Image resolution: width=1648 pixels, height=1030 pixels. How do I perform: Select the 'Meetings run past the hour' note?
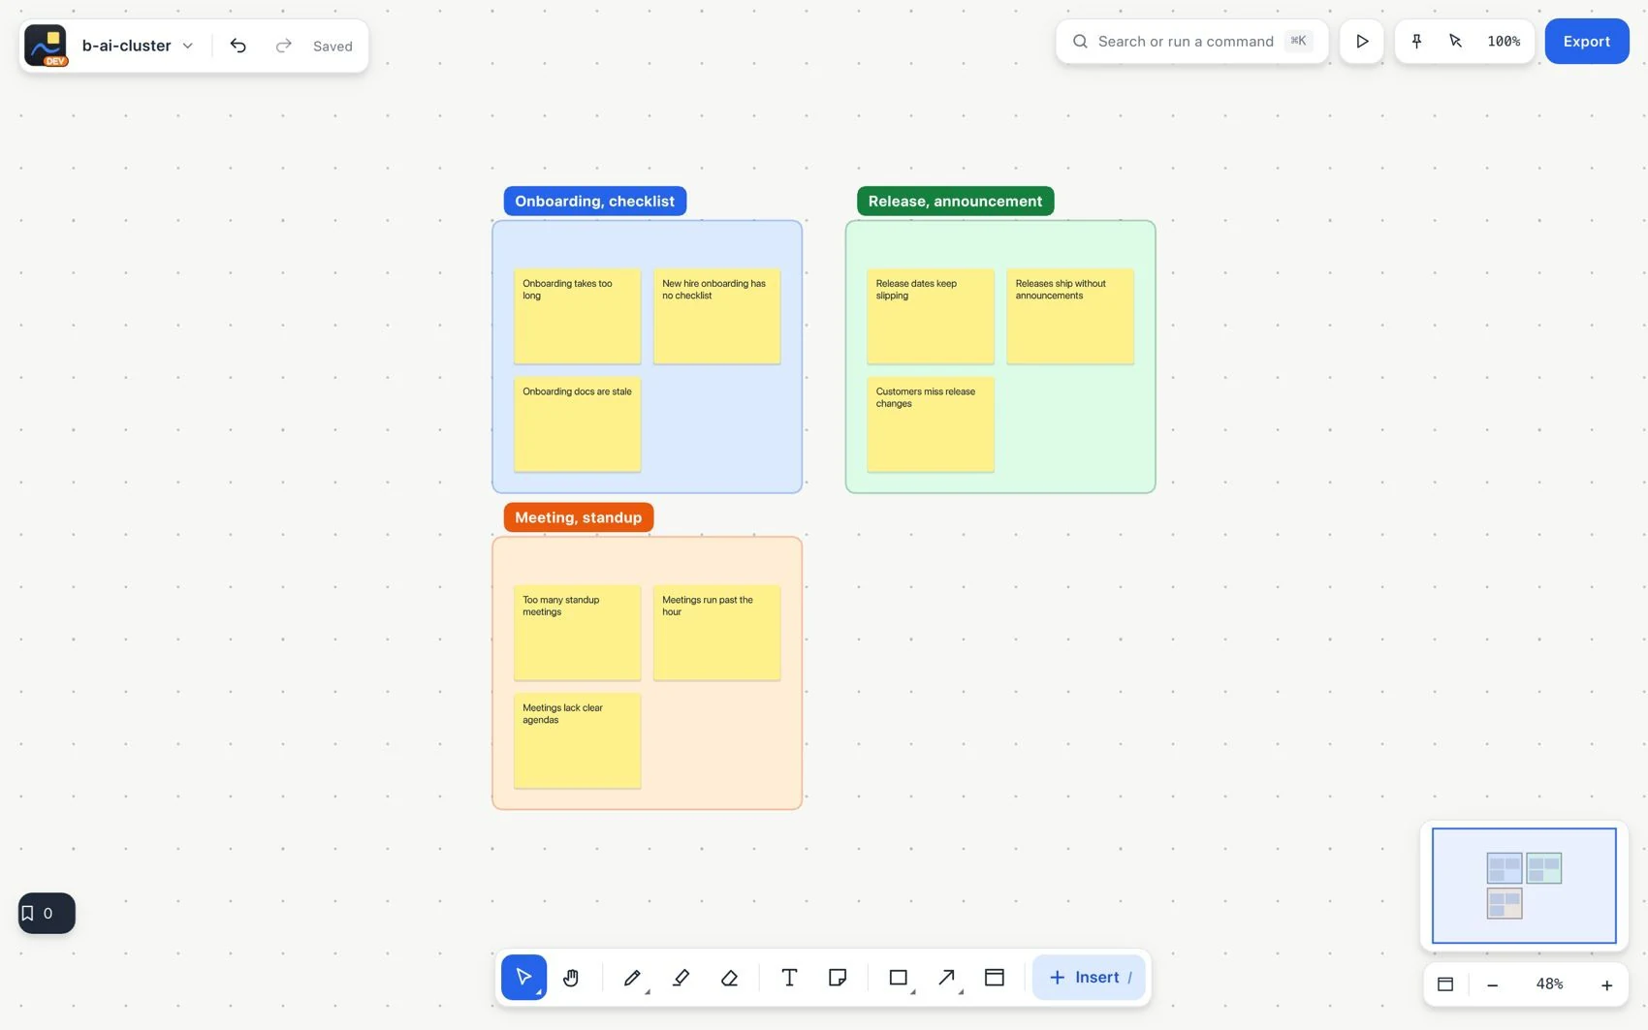click(x=716, y=633)
